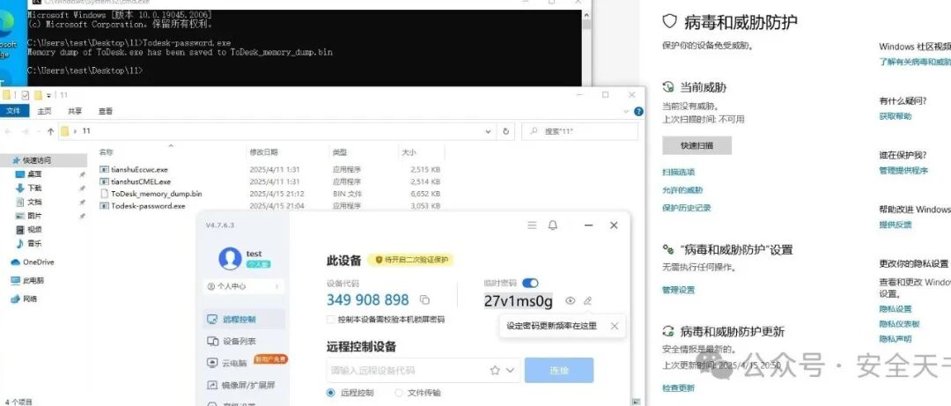Click the 待开启二次验证保护 badge
Screen dimensions: 951x406
click(x=410, y=260)
